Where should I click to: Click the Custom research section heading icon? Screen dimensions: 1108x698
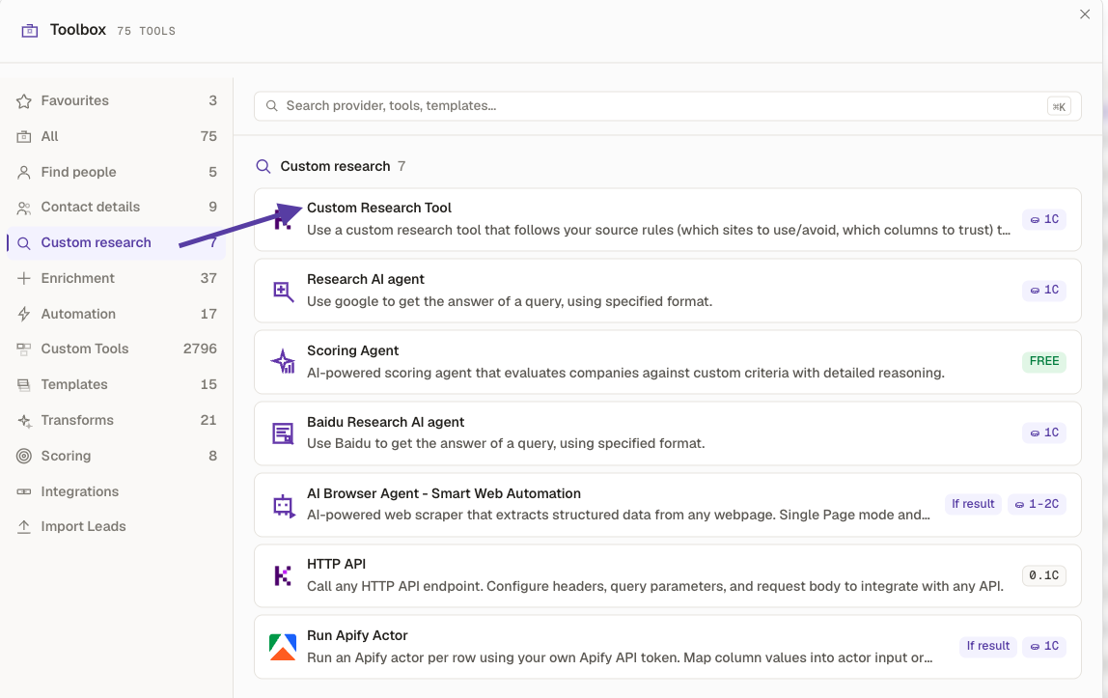click(263, 167)
